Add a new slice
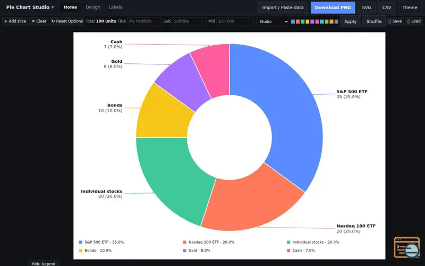The image size is (425, 266). coord(15,21)
